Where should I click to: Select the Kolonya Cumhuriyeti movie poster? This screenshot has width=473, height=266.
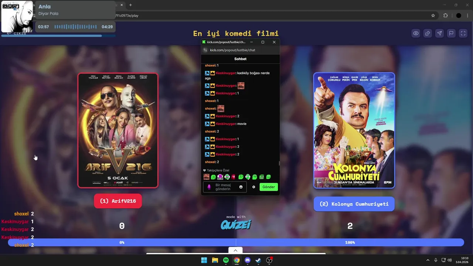354,130
